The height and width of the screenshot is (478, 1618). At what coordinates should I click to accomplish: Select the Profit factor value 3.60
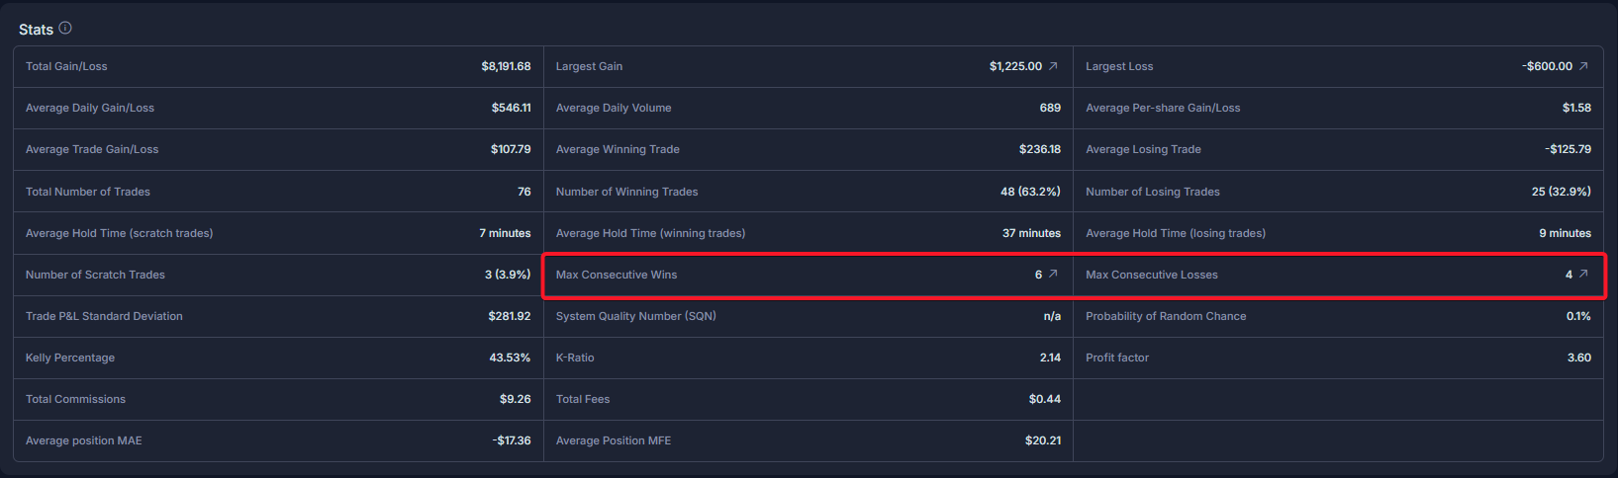[1579, 358]
